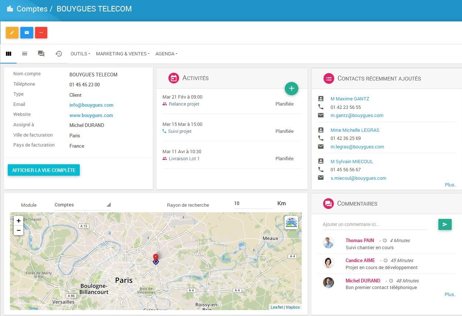462x316 pixels.
Task: Email m.gantz@bouygues.com
Action: 357,116
